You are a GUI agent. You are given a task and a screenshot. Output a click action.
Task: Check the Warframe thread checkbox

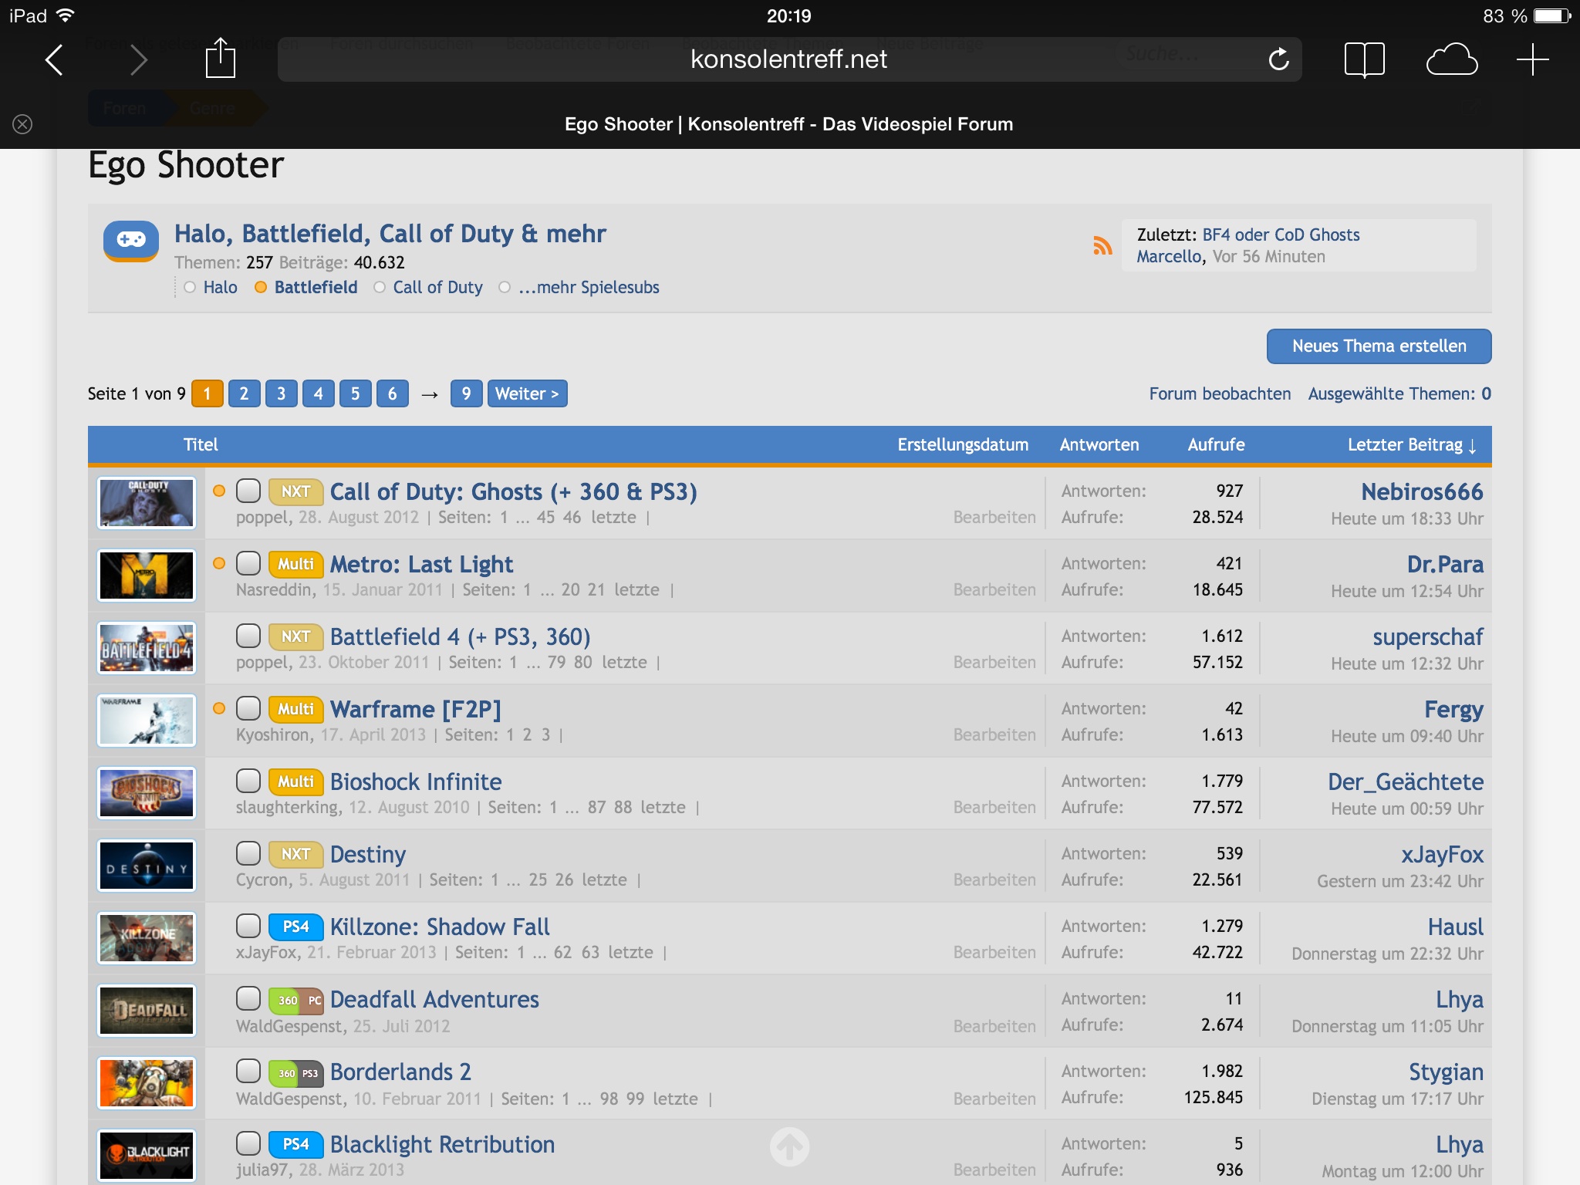(x=248, y=708)
